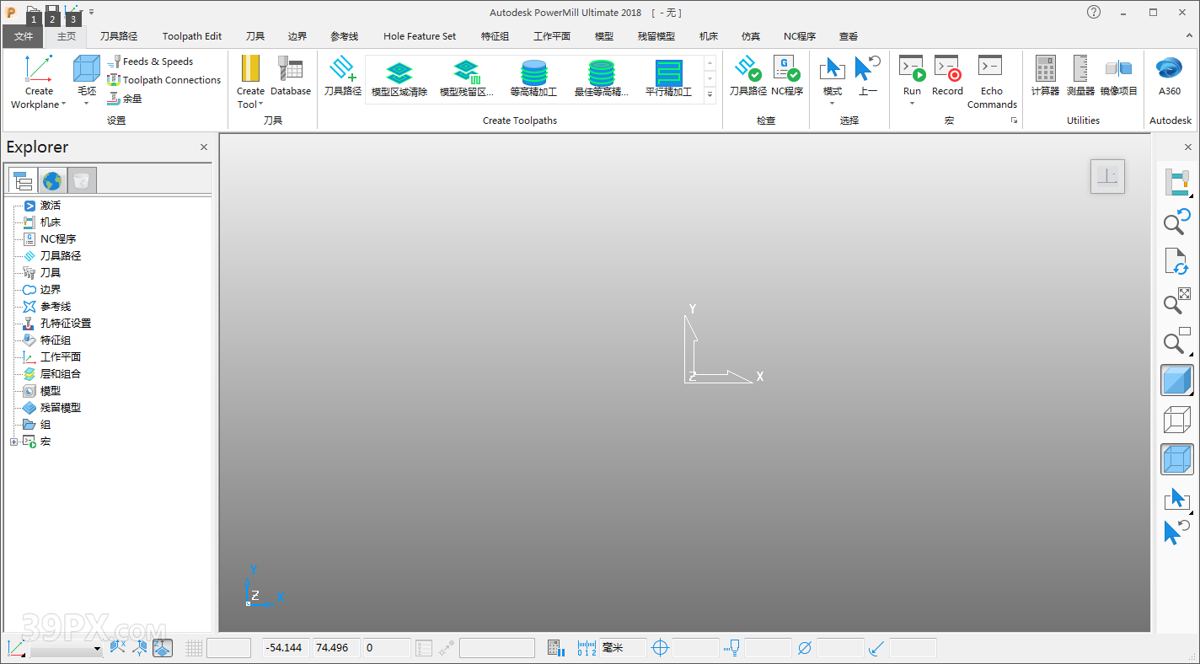
Task: Click the 模式 selection mode icon
Action: pyautogui.click(x=833, y=69)
